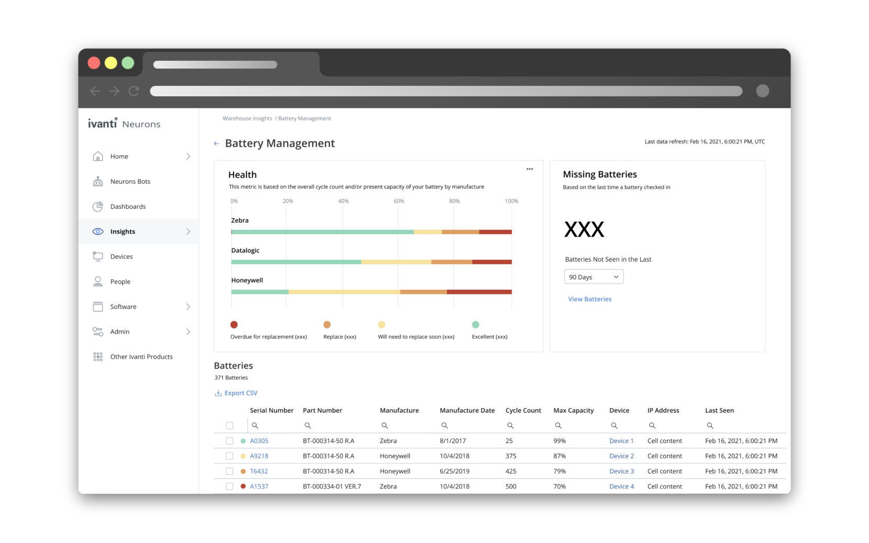Click the Dashboards pie chart icon
The height and width of the screenshot is (543, 869).
coord(98,207)
